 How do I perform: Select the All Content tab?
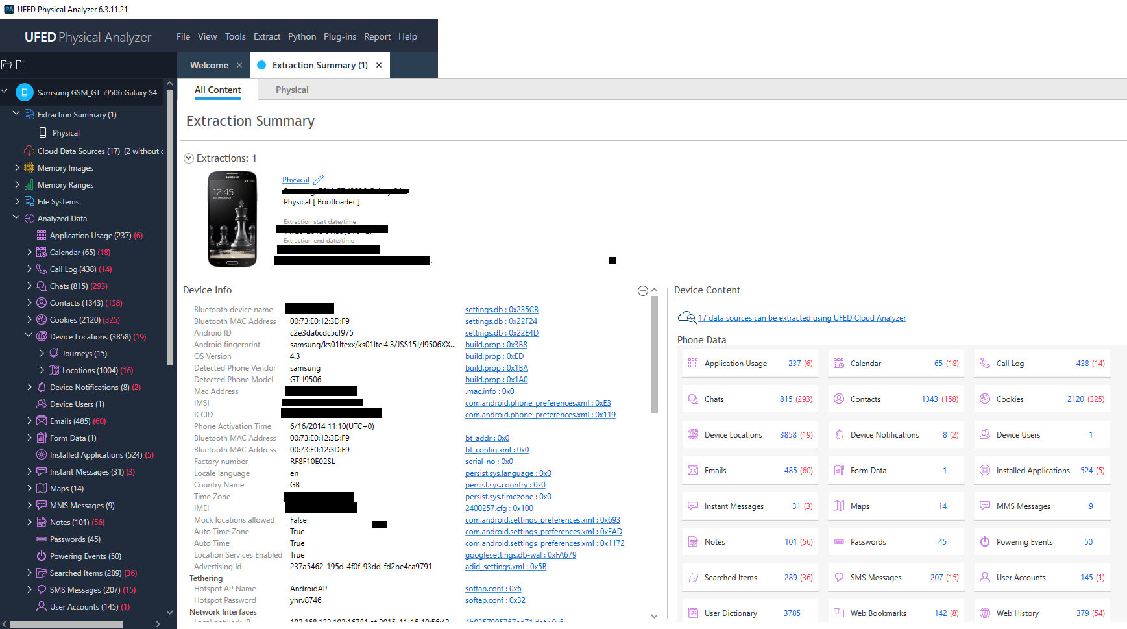[x=218, y=90]
